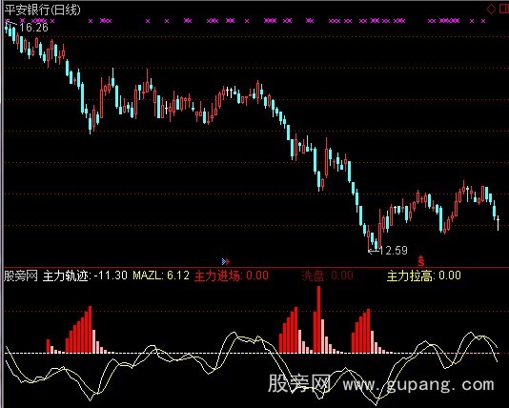Click the red square window icon at top right
This screenshot has width=509, height=408.
(504, 9)
